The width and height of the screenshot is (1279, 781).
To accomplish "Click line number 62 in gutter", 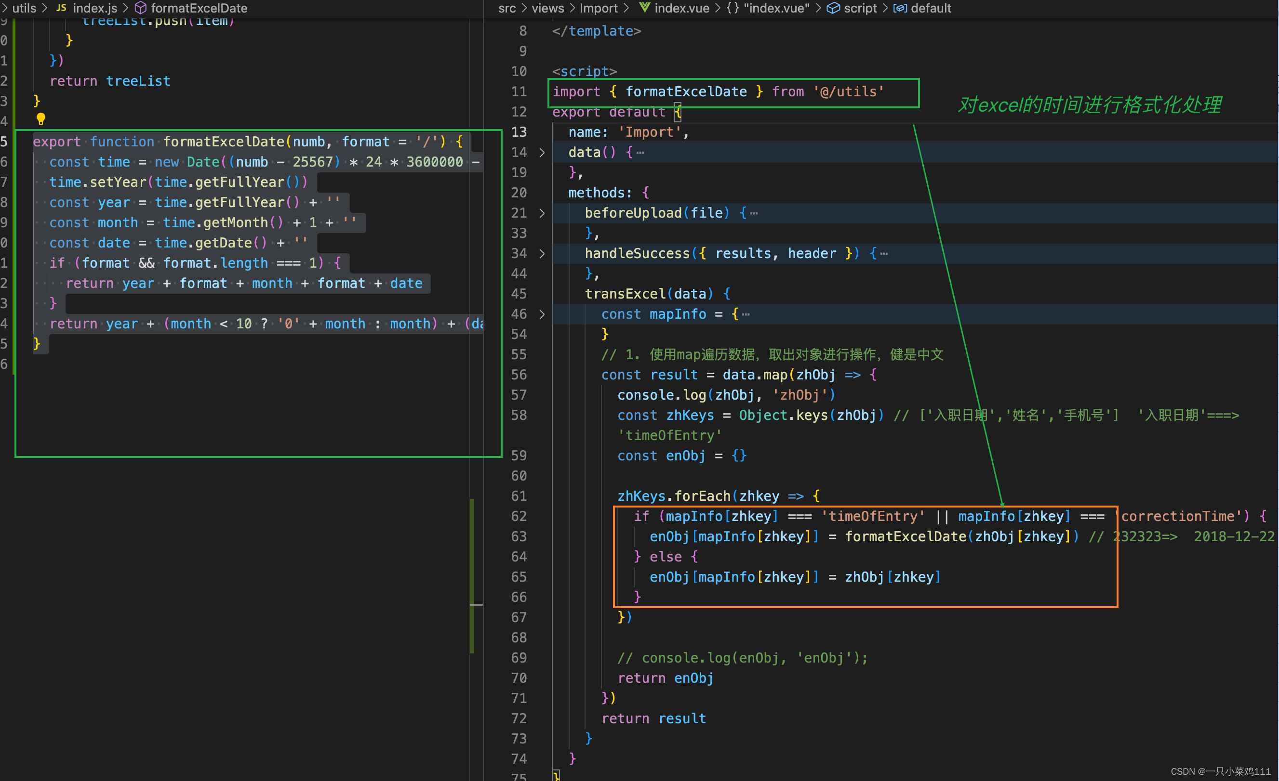I will [x=519, y=517].
